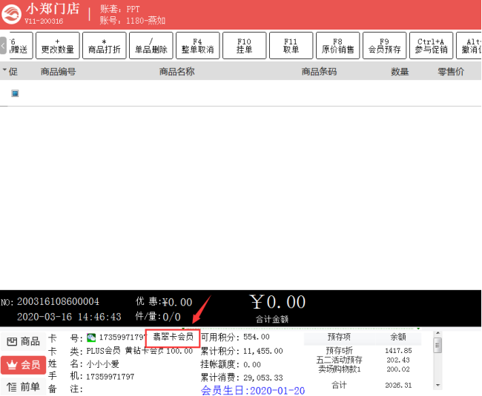Click balance value 1417.85
This screenshot has height=396, width=482.
[398, 351]
